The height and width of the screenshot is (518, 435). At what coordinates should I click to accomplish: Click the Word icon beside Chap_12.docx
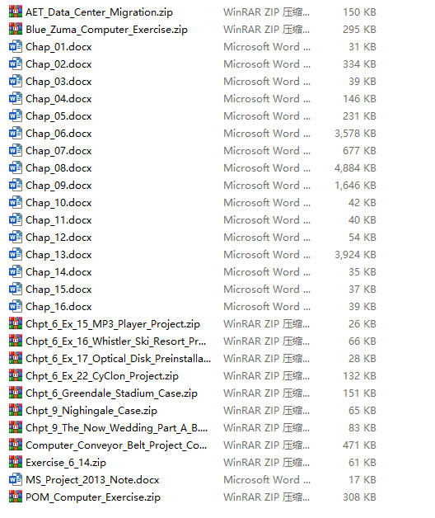tap(16, 237)
